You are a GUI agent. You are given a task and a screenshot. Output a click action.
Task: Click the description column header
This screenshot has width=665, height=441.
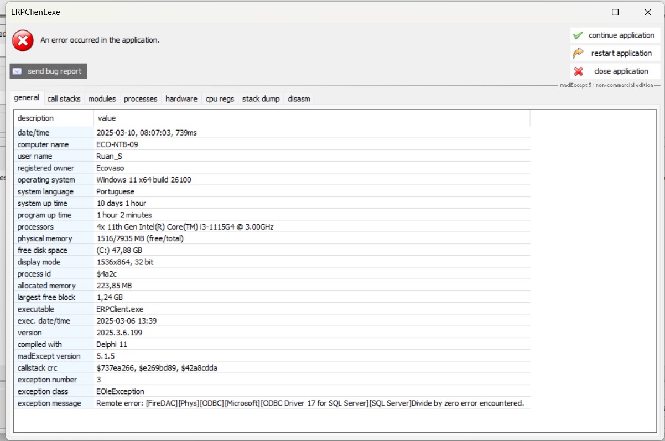click(36, 118)
